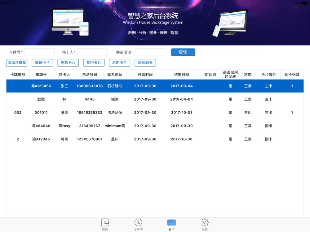The height and width of the screenshot is (232, 310).
Task: Click the 联系电话 input box
Action: click(x=150, y=52)
